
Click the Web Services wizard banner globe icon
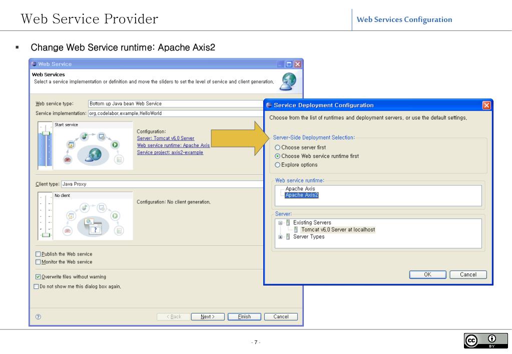pyautogui.click(x=288, y=81)
